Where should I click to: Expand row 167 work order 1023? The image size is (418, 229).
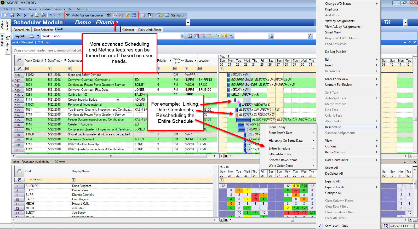coord(13,80)
